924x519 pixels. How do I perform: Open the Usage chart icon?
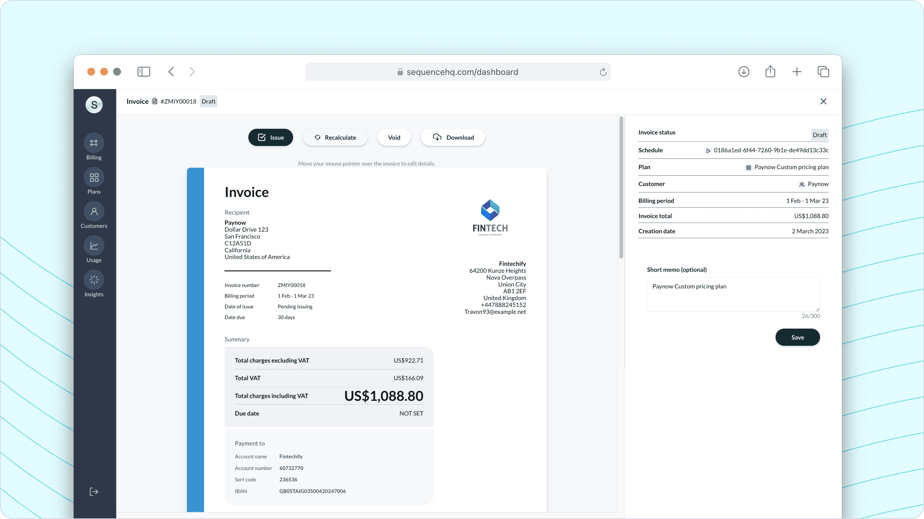pyautogui.click(x=94, y=246)
